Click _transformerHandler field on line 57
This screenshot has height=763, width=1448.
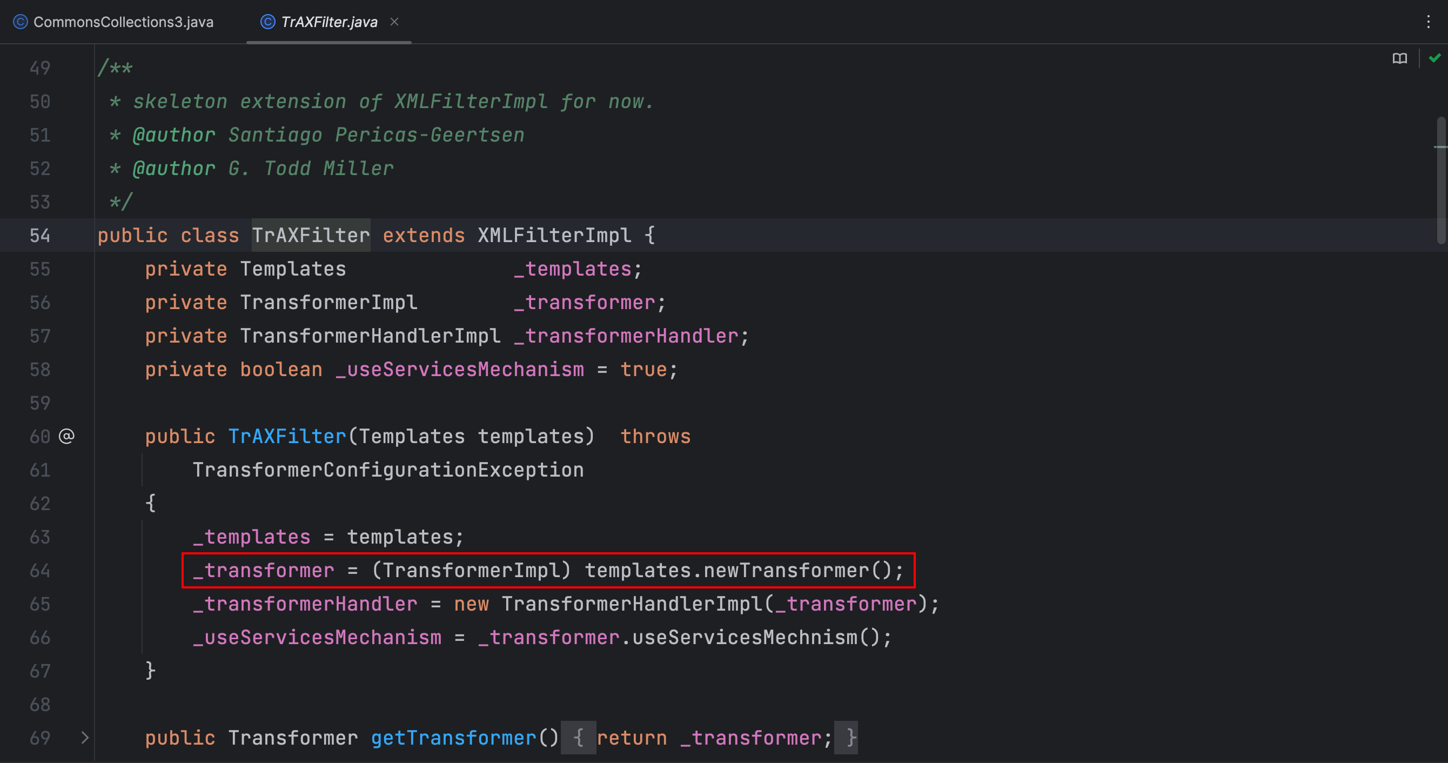(x=626, y=336)
